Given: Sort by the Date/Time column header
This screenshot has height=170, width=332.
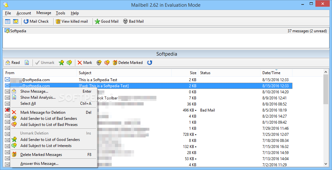Looking at the screenshot, I should pos(276,73).
